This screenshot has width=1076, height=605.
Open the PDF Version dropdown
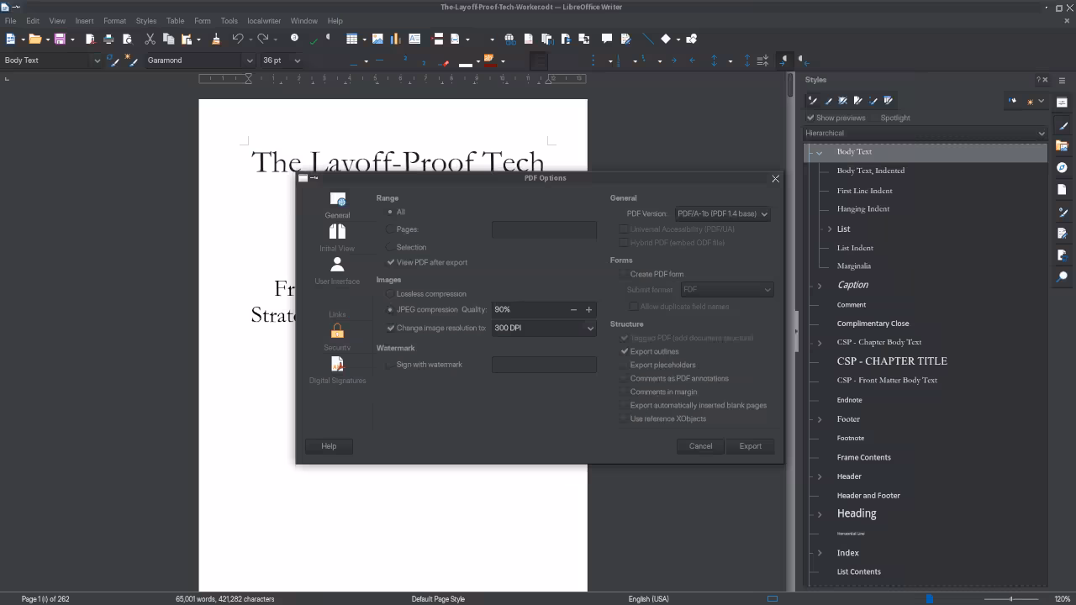point(723,214)
